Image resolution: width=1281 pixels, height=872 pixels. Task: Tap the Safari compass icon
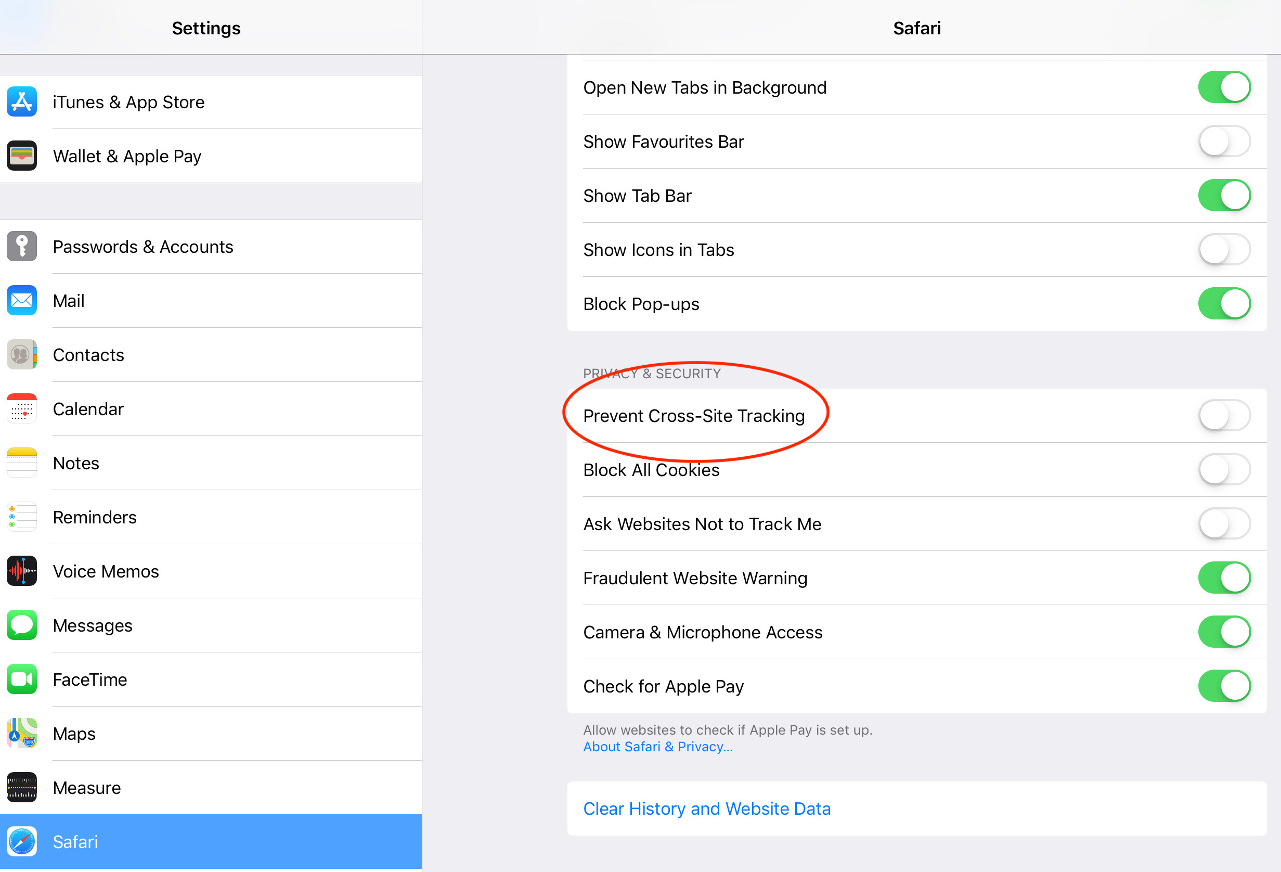coord(21,841)
